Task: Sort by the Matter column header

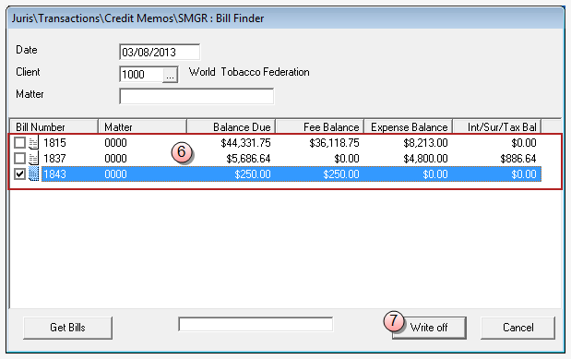Action: coord(142,126)
